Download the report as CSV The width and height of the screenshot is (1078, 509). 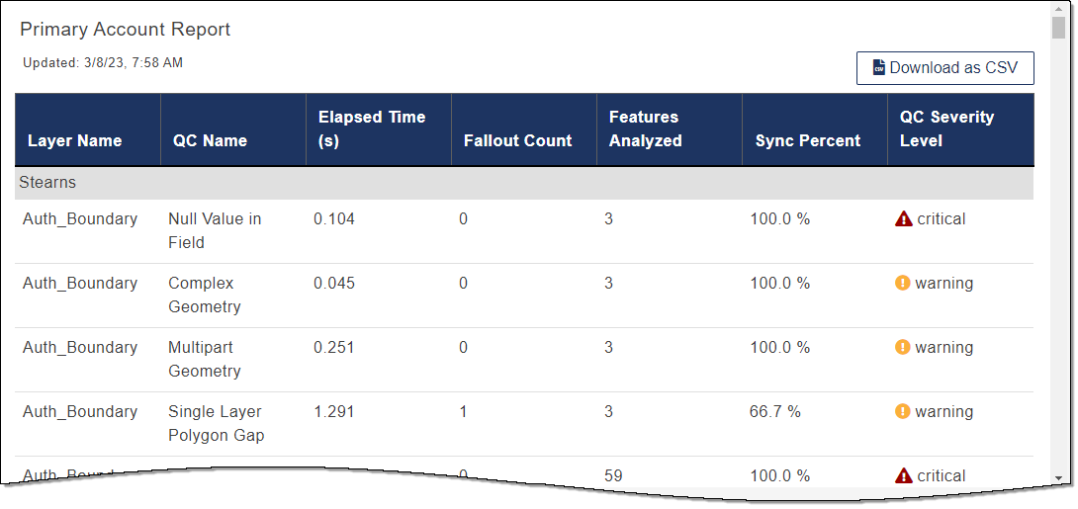click(x=944, y=68)
